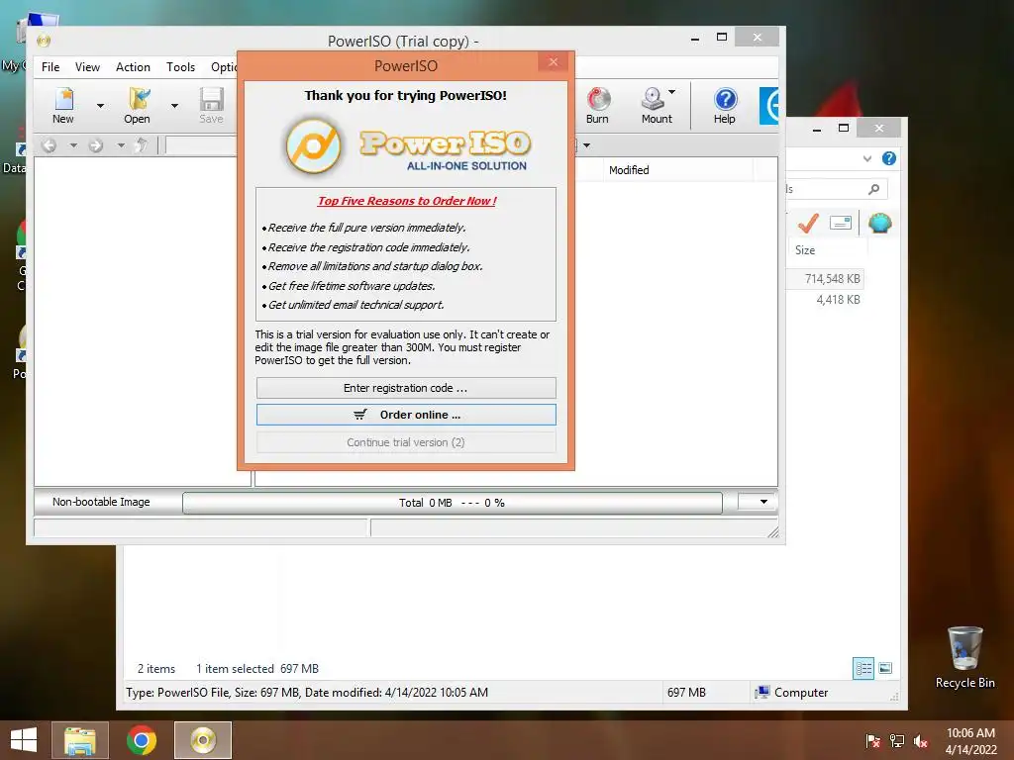Click the Save floppy disk icon
This screenshot has width=1014, height=760.
pos(212,105)
